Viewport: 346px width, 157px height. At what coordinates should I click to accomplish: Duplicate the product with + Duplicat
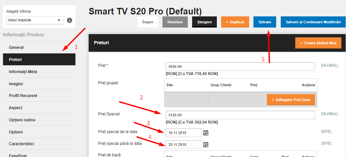pyautogui.click(x=235, y=22)
